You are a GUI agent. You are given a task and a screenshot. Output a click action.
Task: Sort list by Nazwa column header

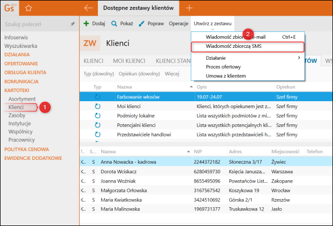coord(126,86)
